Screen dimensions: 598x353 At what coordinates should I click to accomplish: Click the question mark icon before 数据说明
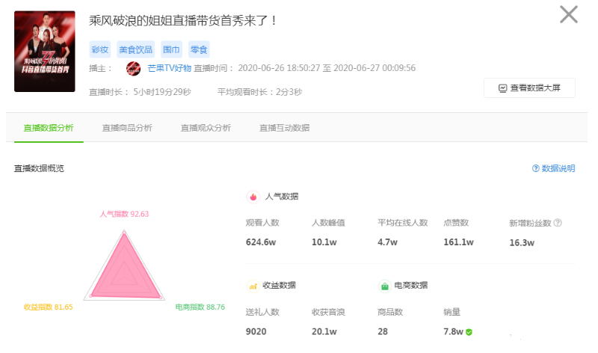tap(535, 168)
